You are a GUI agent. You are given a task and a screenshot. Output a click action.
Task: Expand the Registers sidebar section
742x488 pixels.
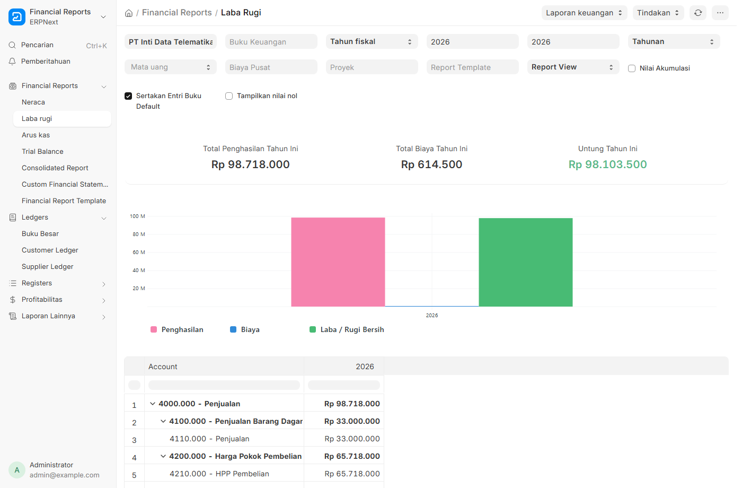tap(104, 284)
